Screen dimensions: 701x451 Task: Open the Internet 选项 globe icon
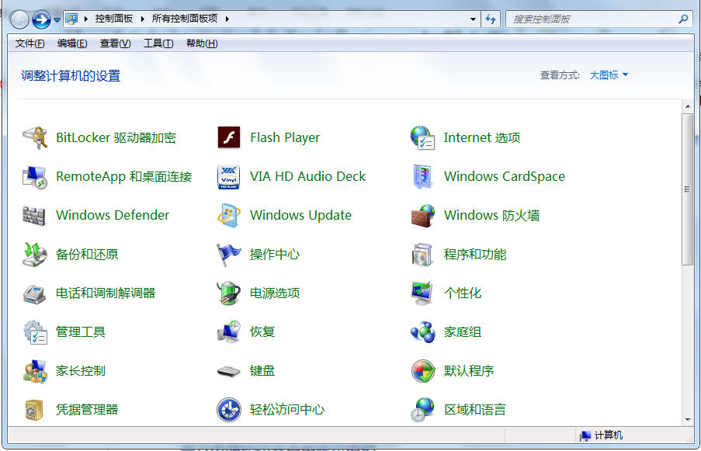422,137
